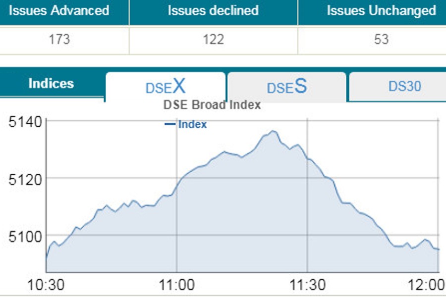The width and height of the screenshot is (446, 297).
Task: Click the chart's highest peak point
Action: tap(273, 131)
